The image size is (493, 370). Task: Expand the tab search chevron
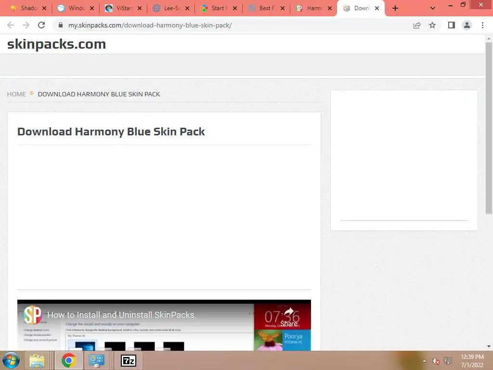pos(433,8)
